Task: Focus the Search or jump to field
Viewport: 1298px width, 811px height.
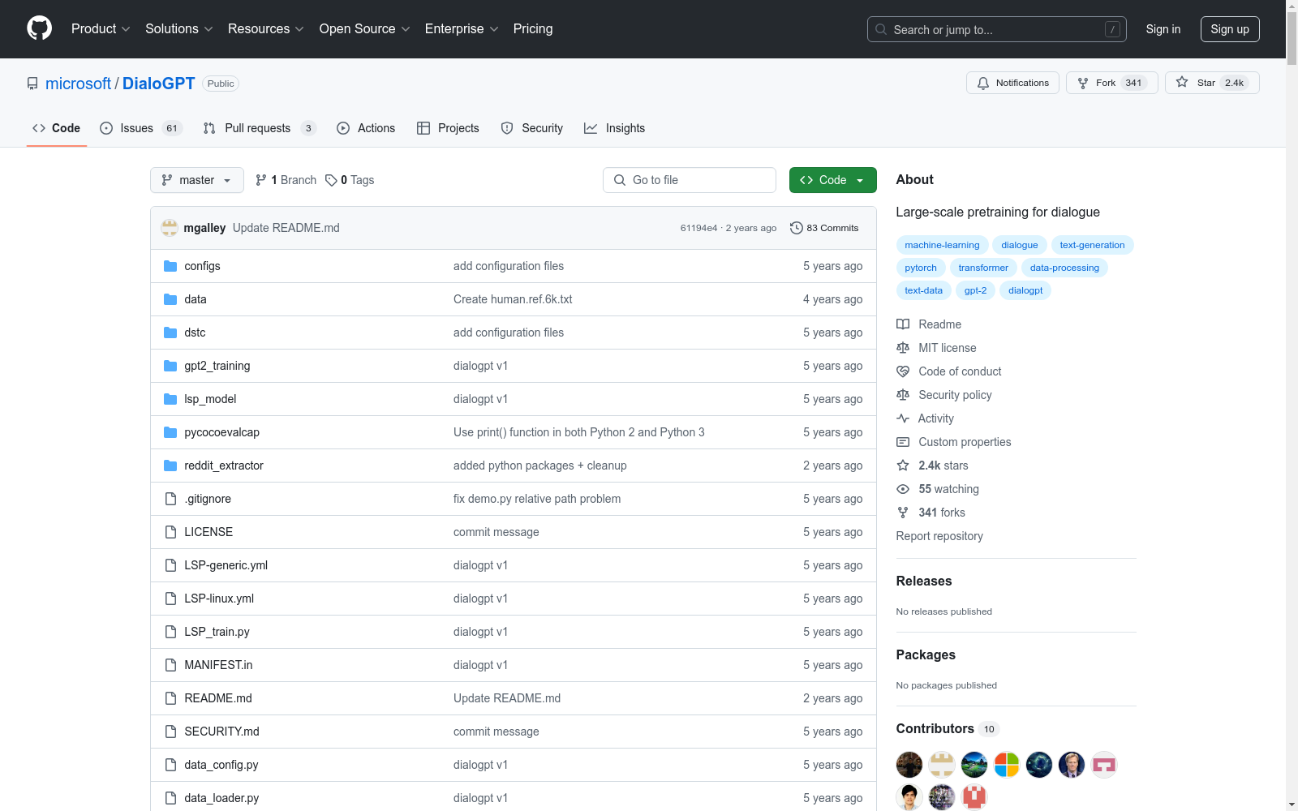Action: point(997,29)
